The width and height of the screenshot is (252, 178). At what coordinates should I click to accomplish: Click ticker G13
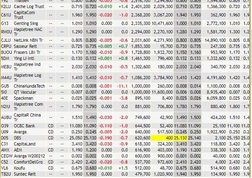pyautogui.click(x=5, y=23)
